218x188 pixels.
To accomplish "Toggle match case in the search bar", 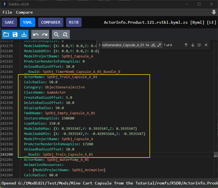I will point(147,45).
